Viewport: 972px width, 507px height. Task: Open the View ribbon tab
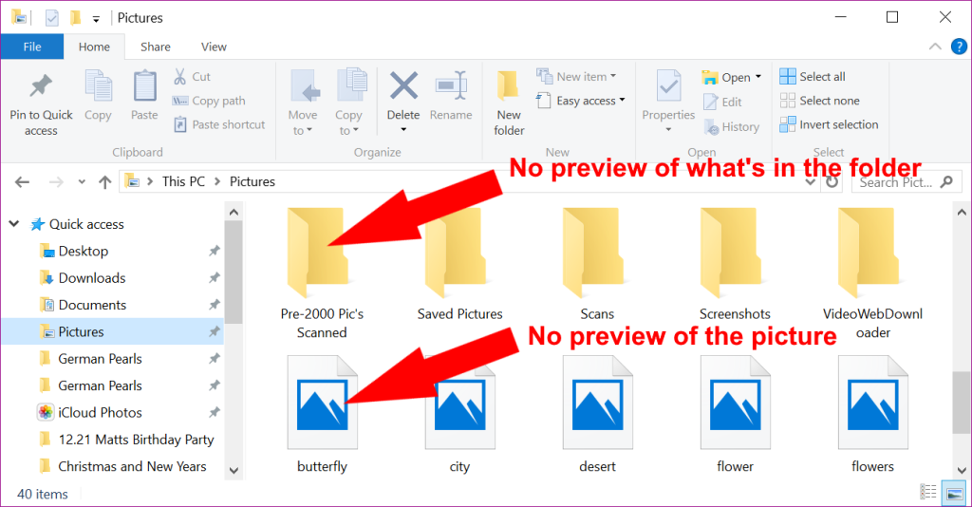214,47
